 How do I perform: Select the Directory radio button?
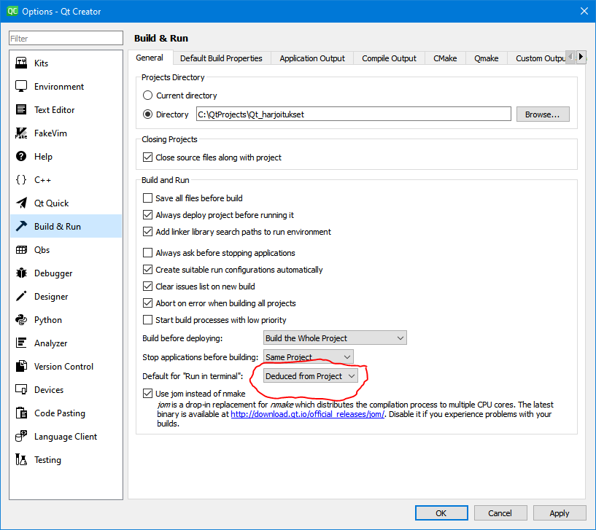click(x=147, y=114)
